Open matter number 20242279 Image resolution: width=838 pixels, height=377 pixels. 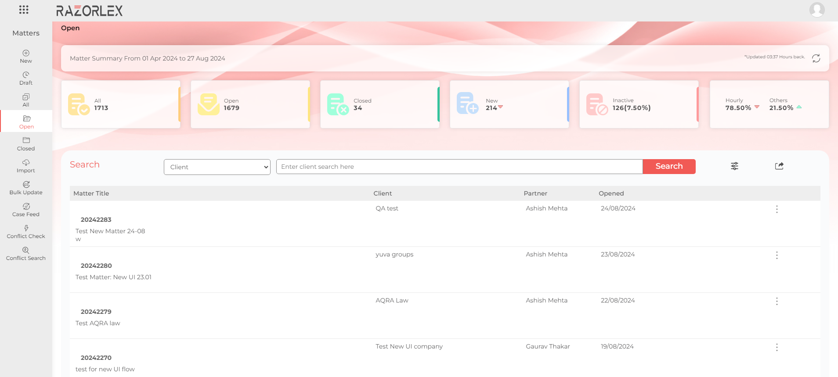coord(96,312)
